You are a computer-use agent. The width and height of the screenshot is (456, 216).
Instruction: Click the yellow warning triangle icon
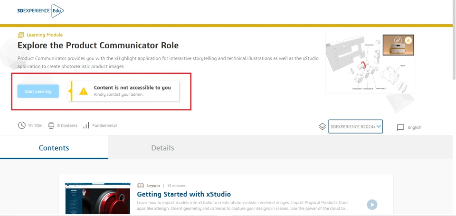84,91
